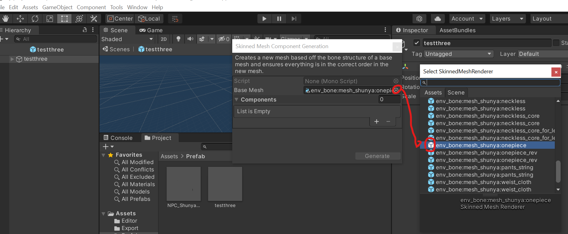Add a component list entry

[377, 122]
